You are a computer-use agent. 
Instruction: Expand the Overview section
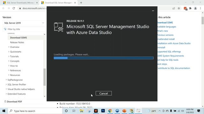(x=9, y=47)
